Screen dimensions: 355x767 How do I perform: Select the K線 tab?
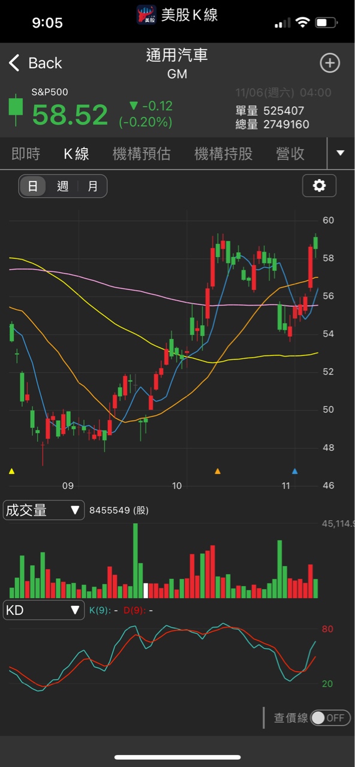[77, 154]
